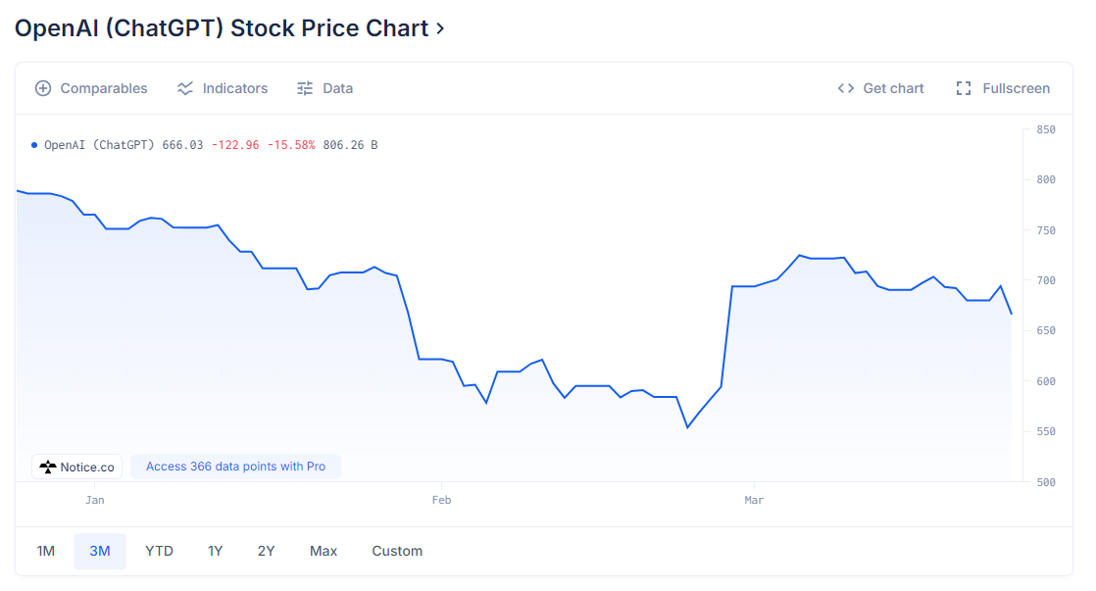Click Access 366 data points with Pro

pyautogui.click(x=235, y=467)
